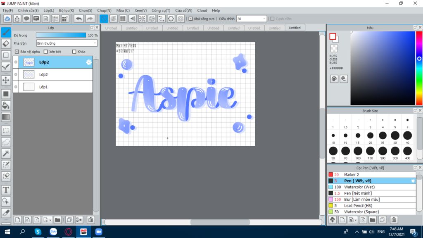Open the cloud icon in toolbar

pyautogui.click(x=7, y=19)
